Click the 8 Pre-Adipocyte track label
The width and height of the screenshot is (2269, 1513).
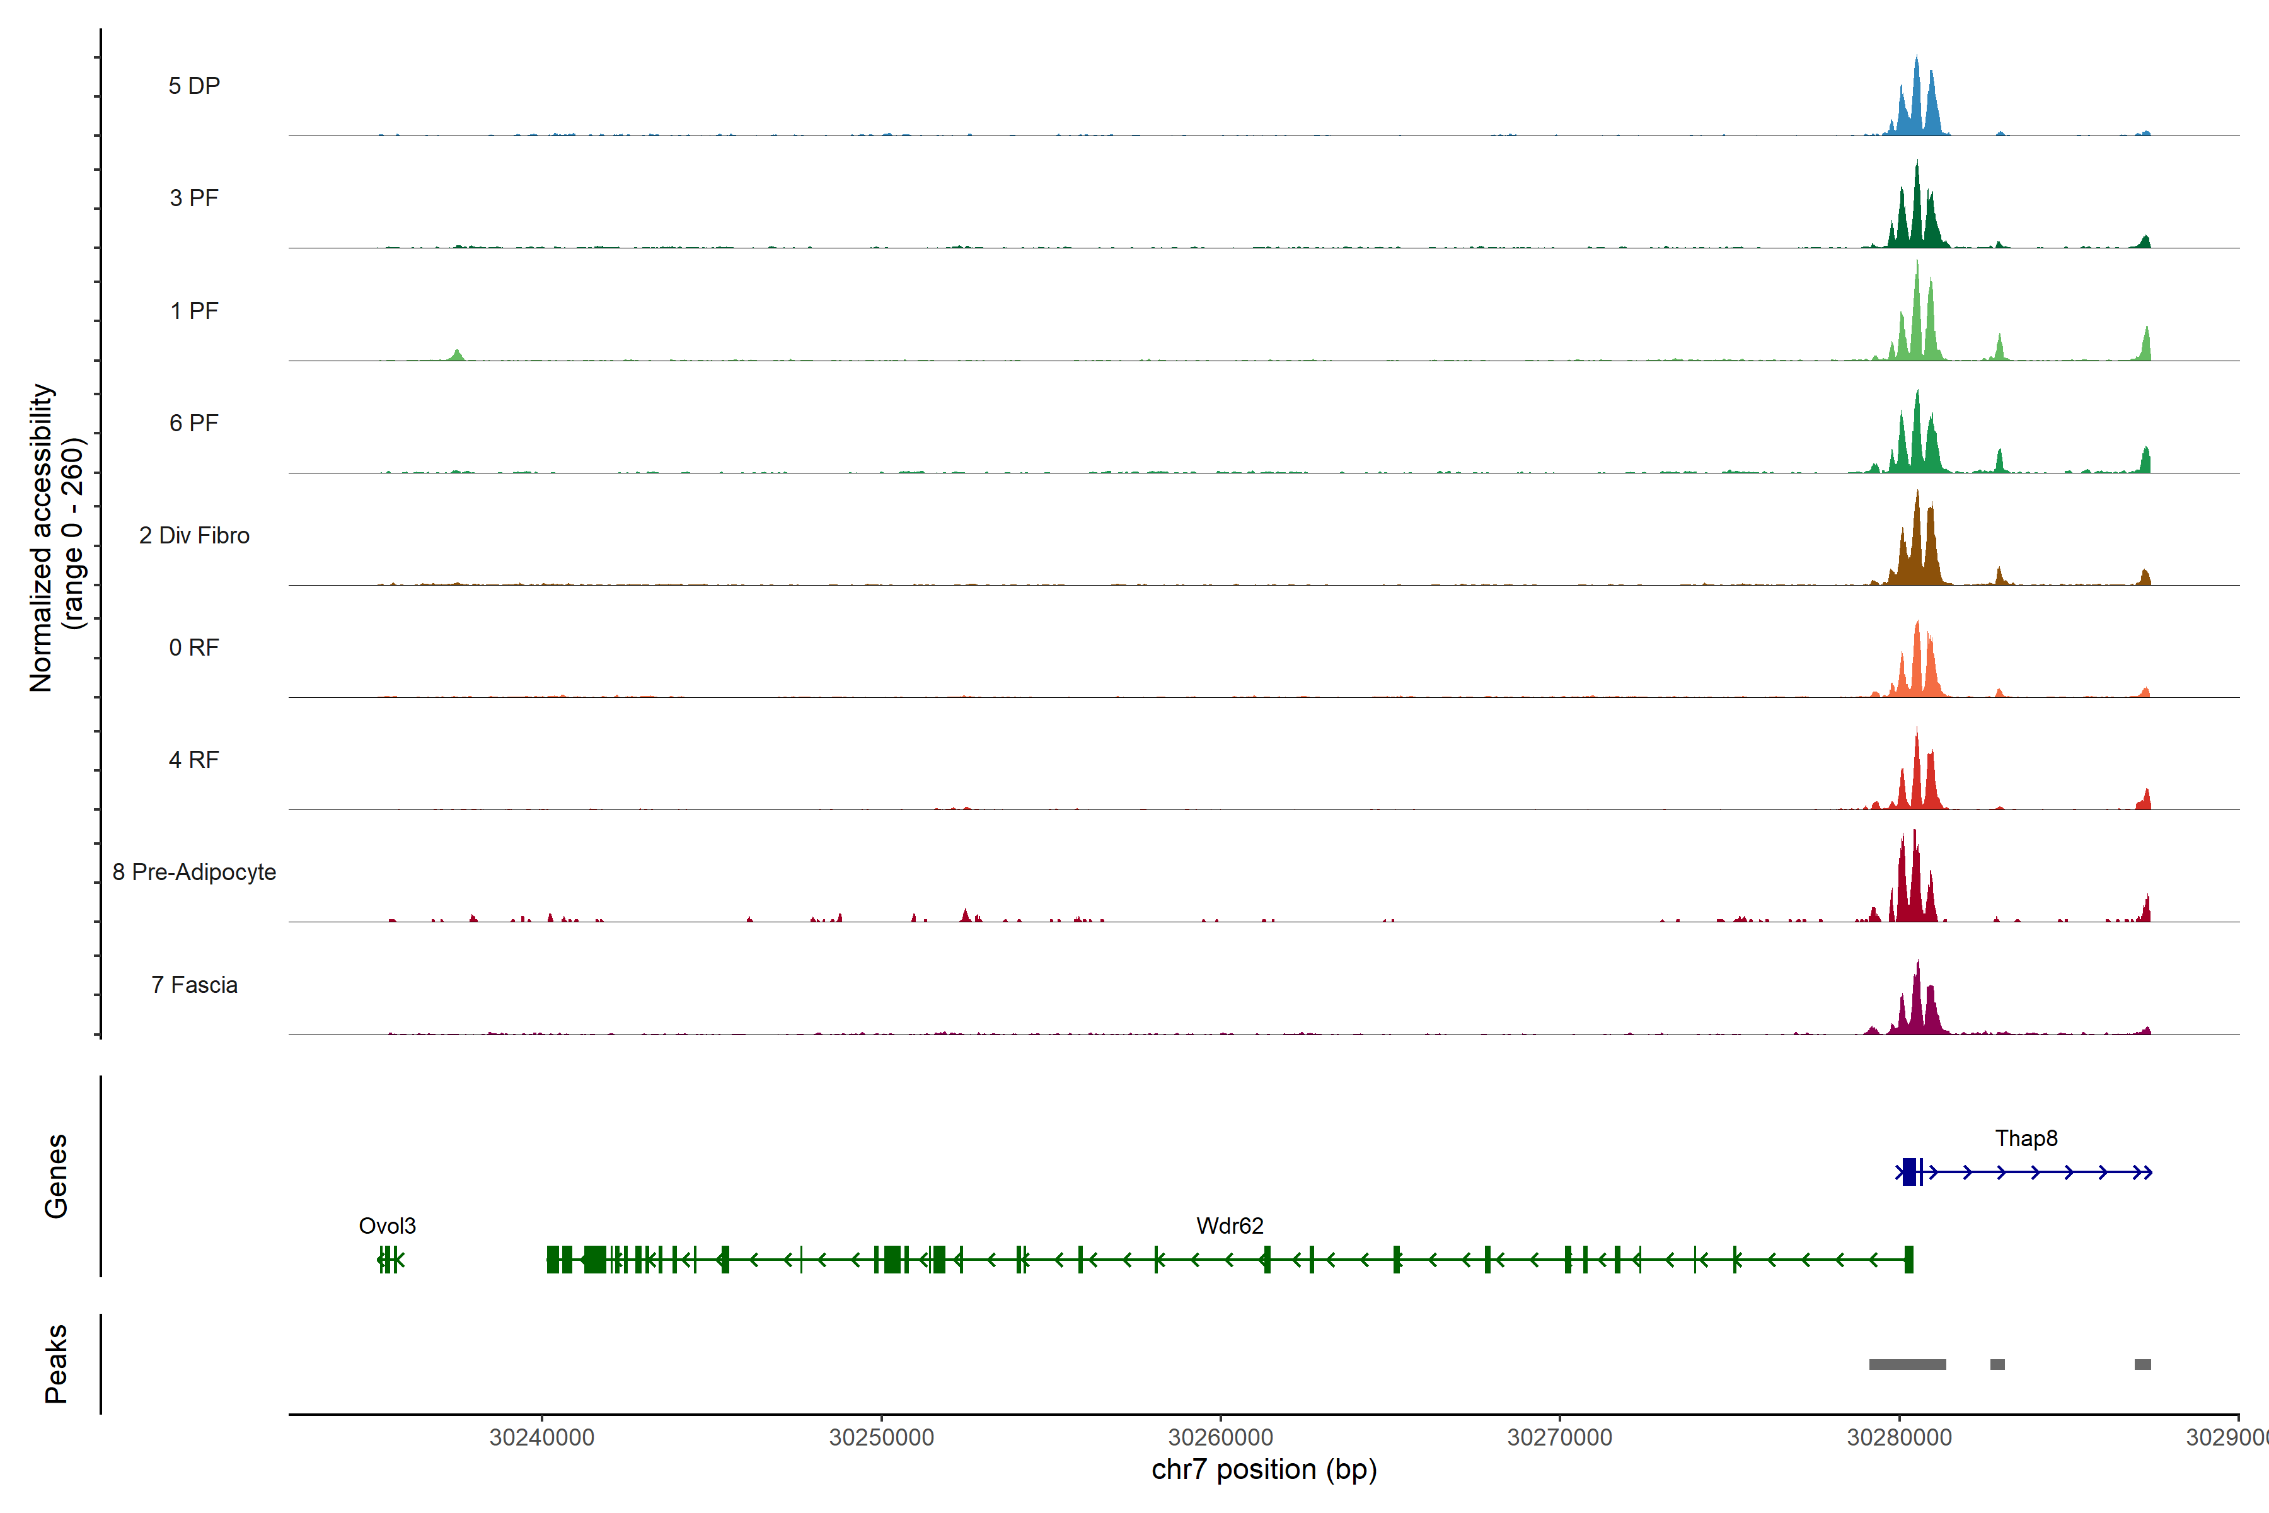(x=194, y=872)
